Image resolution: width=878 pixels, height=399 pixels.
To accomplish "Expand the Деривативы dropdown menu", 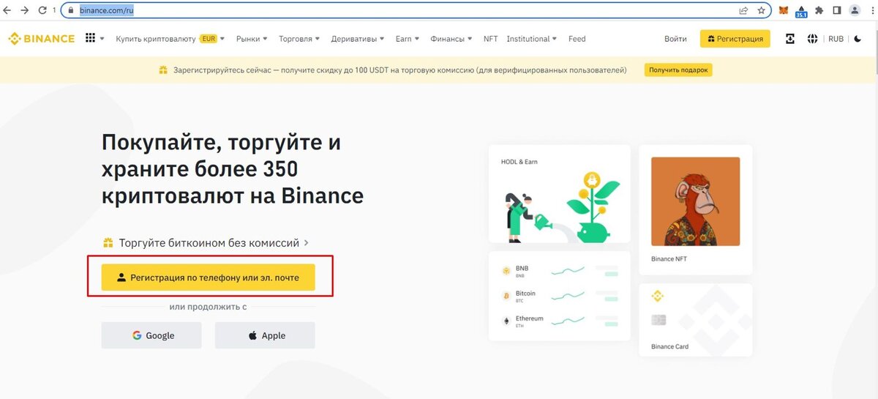I will (x=358, y=39).
